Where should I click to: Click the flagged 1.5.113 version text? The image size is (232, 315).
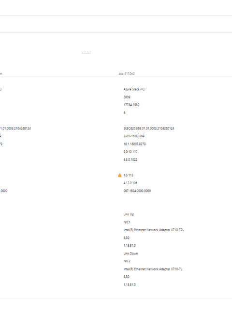(128, 175)
